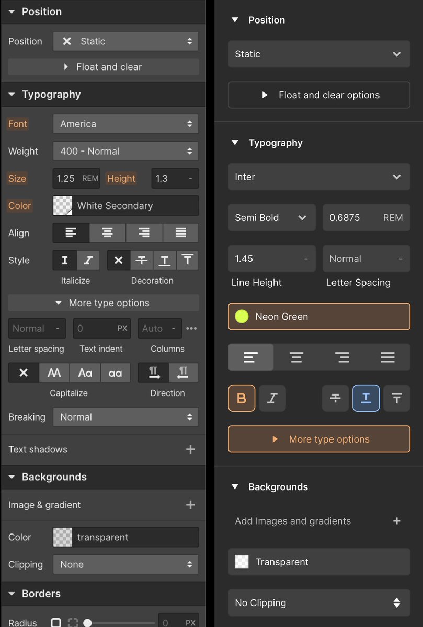Collapse Backgrounds section in left panel
This screenshot has height=627, width=423.
[x=12, y=477]
